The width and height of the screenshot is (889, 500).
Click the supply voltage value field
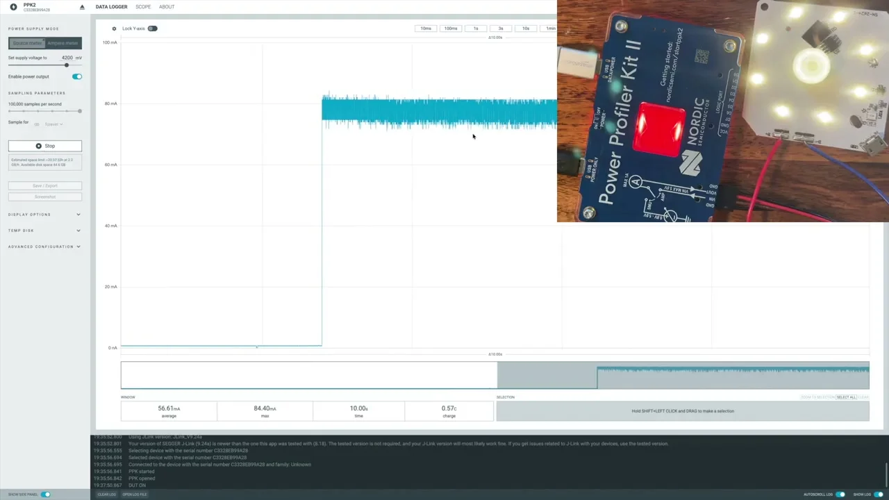click(x=67, y=58)
